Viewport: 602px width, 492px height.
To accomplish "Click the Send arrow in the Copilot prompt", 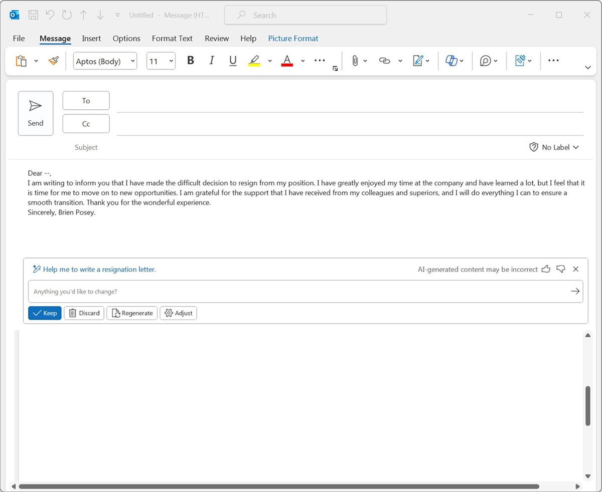I will [575, 291].
